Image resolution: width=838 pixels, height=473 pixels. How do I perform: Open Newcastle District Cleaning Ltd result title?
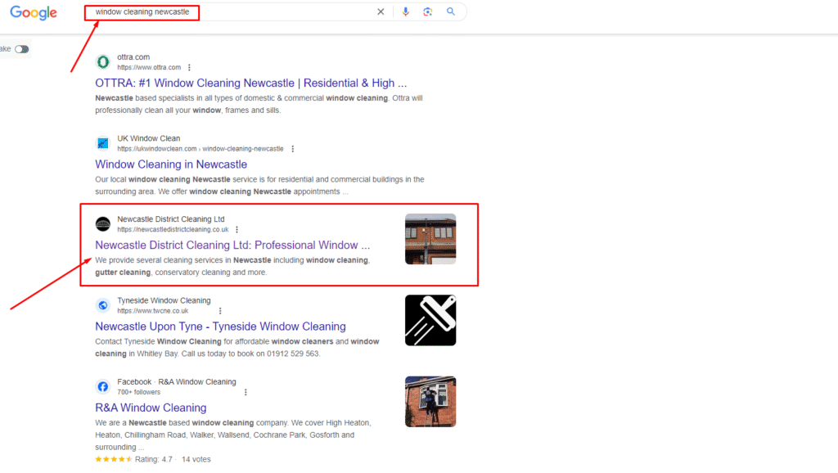pyautogui.click(x=232, y=246)
